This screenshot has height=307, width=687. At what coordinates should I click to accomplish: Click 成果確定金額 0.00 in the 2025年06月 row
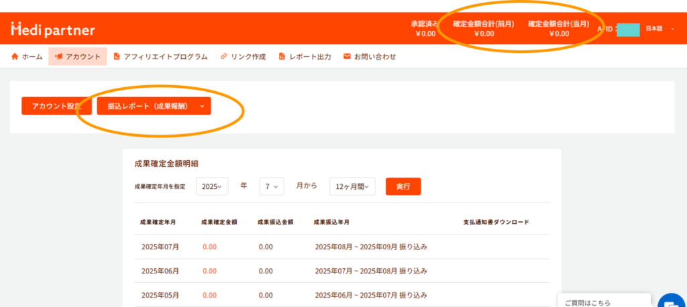coord(209,271)
